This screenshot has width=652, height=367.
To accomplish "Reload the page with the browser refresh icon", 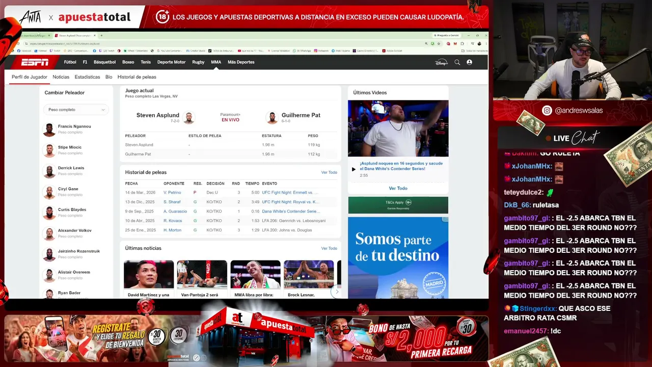I will coord(19,43).
